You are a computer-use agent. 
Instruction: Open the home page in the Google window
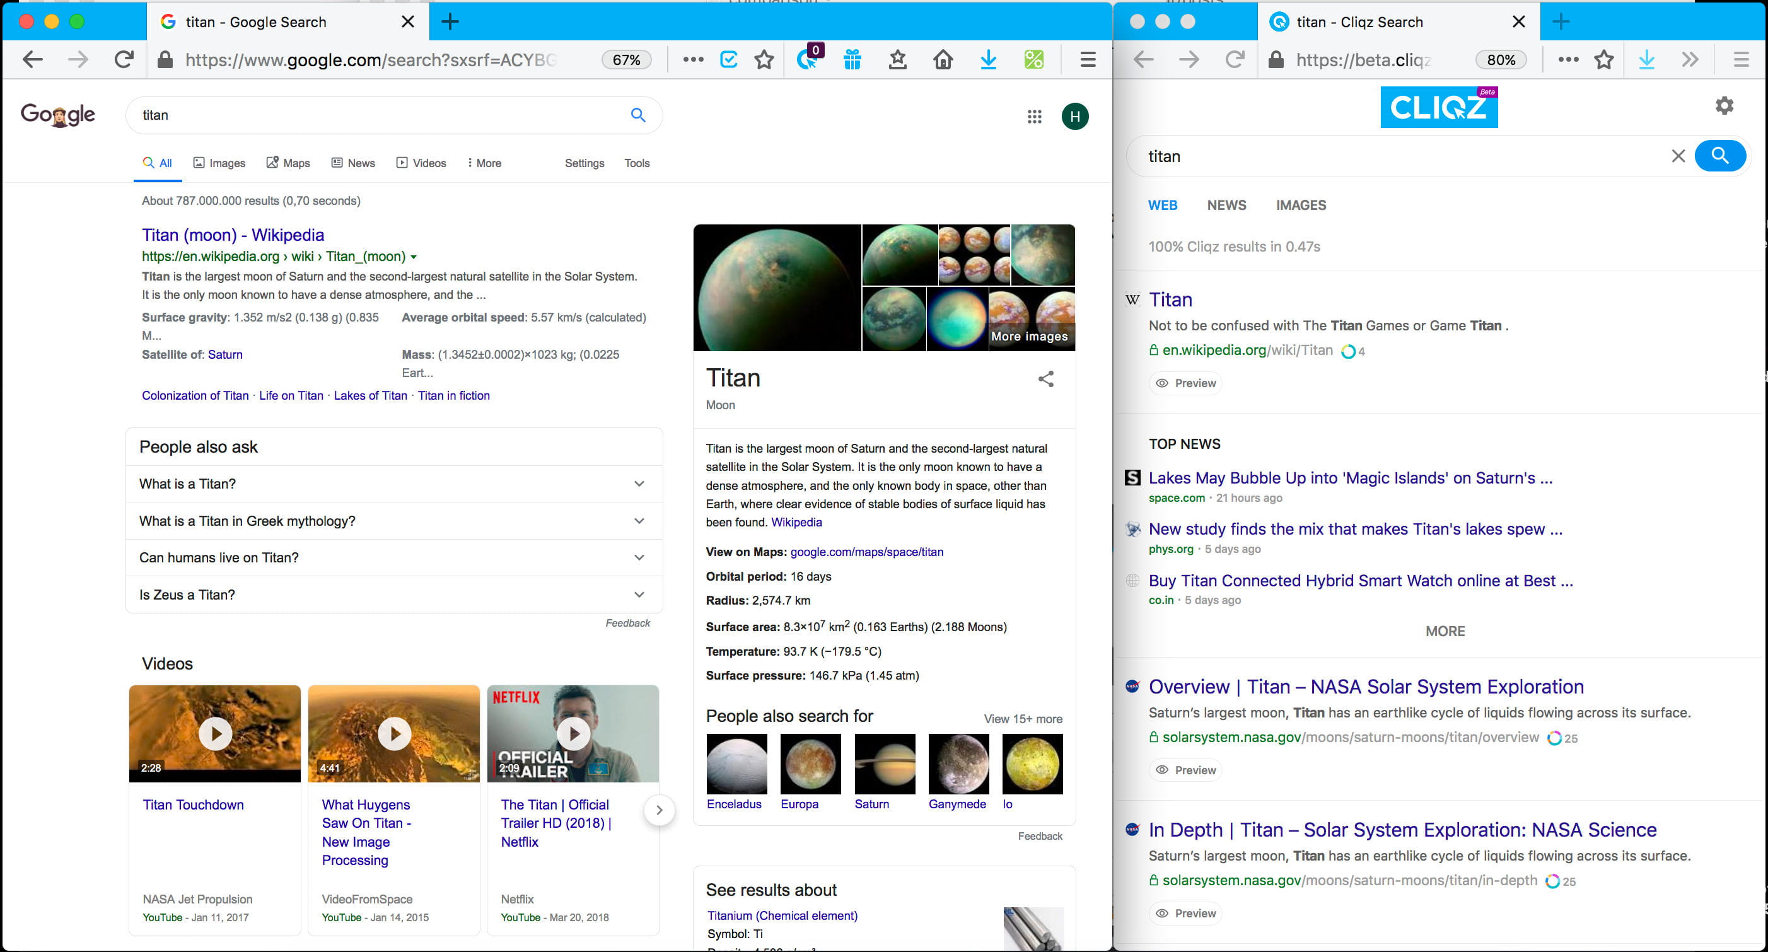pyautogui.click(x=943, y=60)
